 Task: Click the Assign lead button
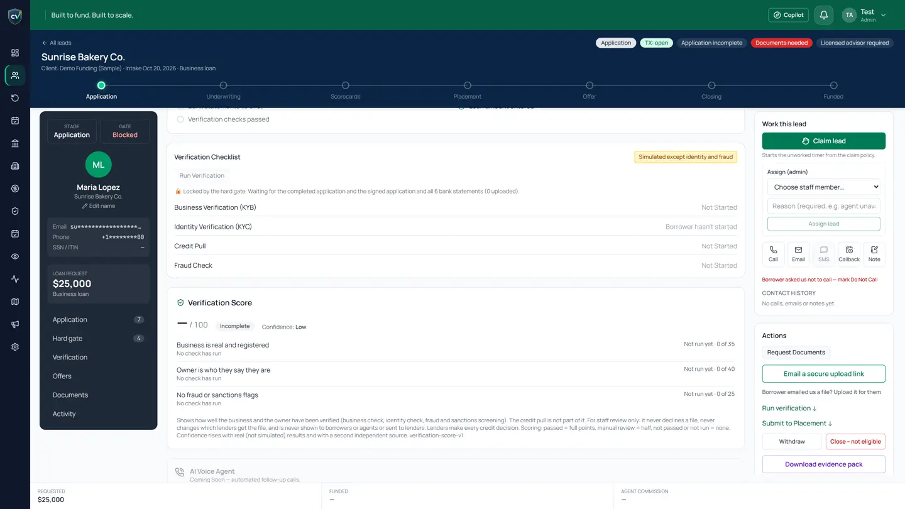pyautogui.click(x=824, y=224)
